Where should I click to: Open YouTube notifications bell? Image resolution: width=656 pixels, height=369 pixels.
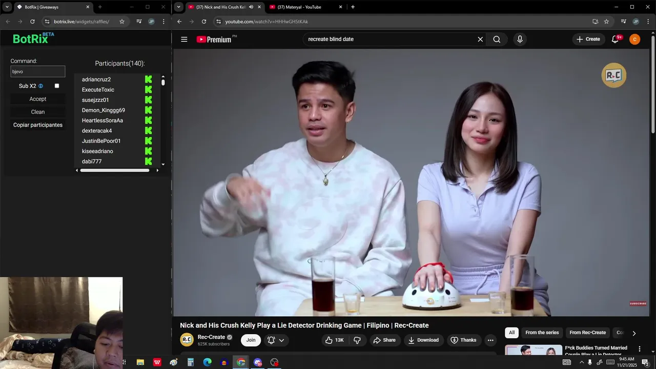click(x=616, y=39)
